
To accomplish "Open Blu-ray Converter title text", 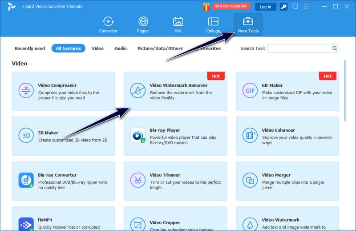I will [x=57, y=175].
